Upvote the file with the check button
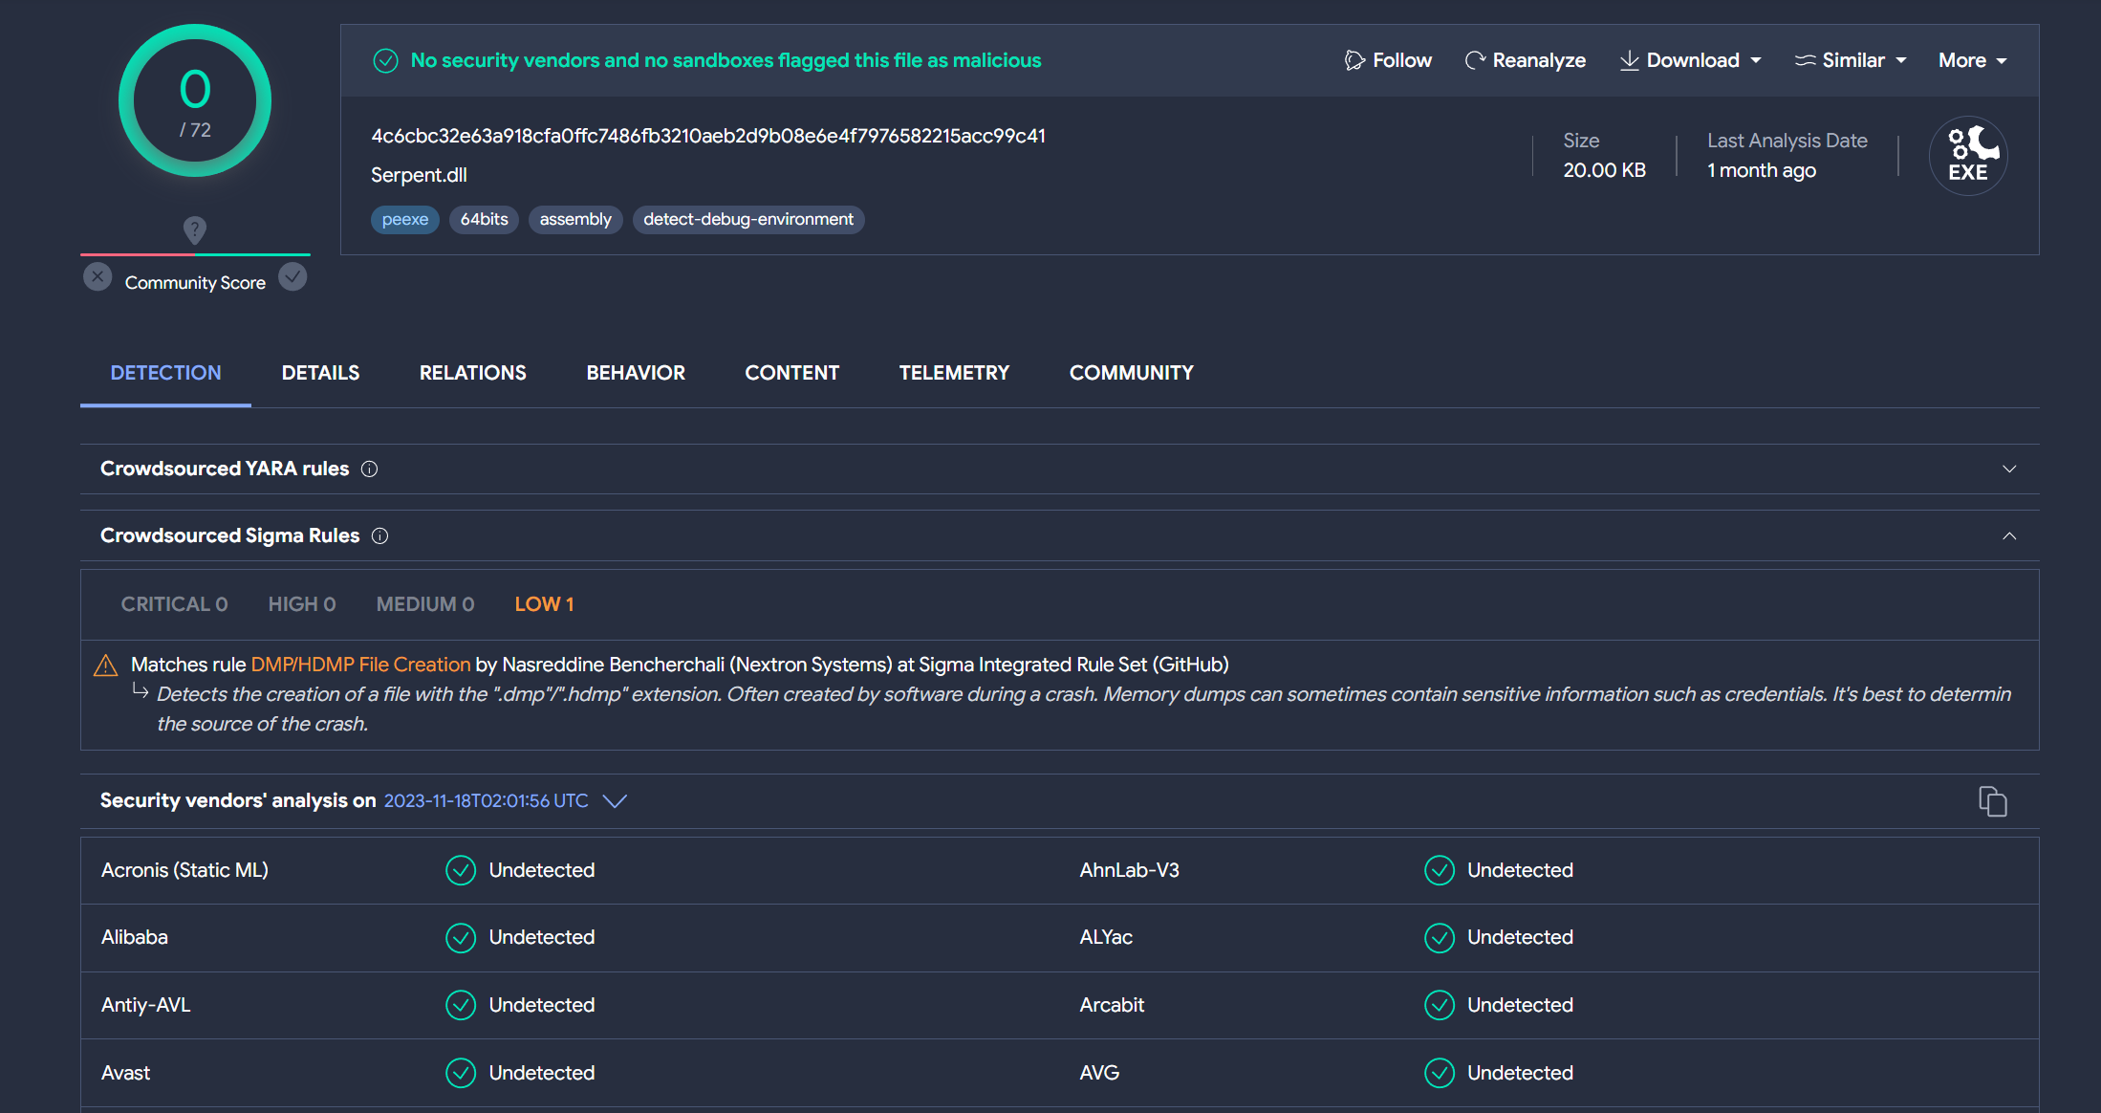The image size is (2101, 1113). pos(292,277)
